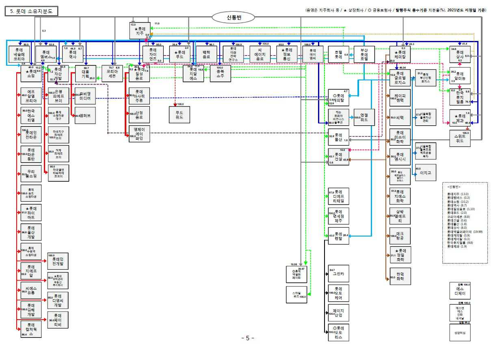Select the 이지고 box

(425, 172)
